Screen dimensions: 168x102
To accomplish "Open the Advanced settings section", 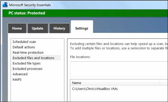I will (x=20, y=74).
